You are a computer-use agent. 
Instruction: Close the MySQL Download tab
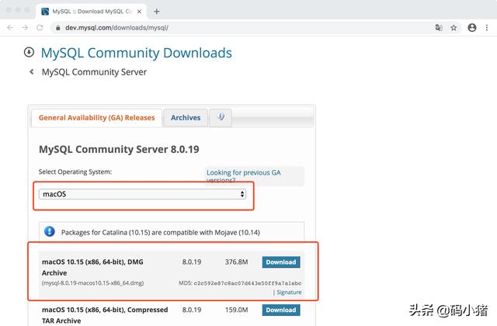139,12
